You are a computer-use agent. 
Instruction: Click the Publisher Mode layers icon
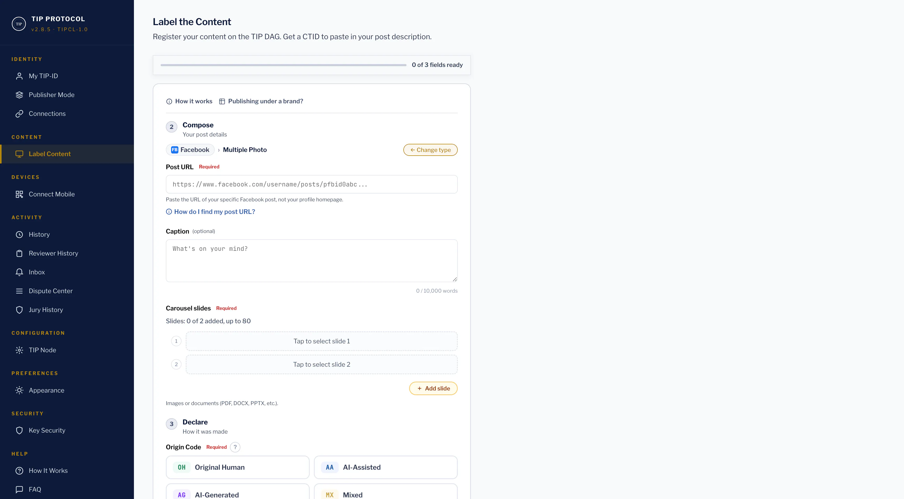pyautogui.click(x=19, y=95)
